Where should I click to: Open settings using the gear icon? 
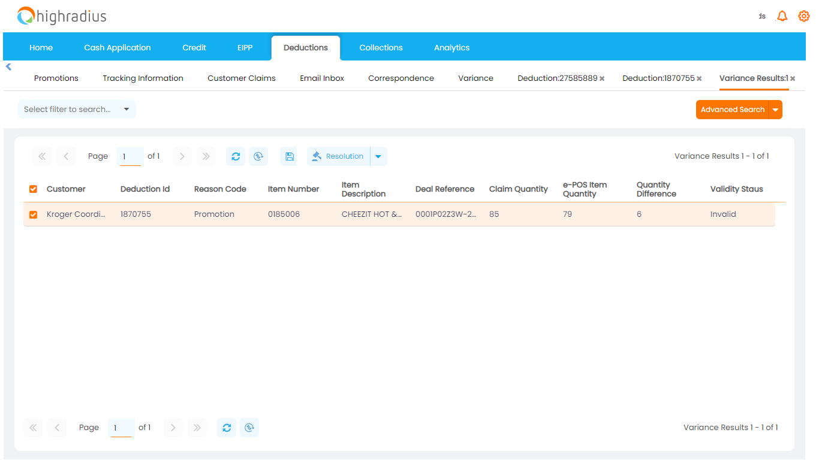803,16
